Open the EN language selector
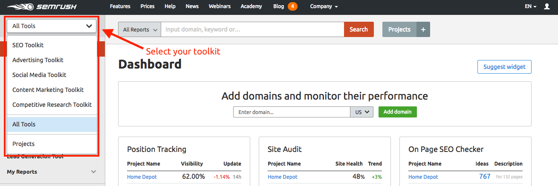Viewport: 558px width, 186px height. click(x=531, y=6)
